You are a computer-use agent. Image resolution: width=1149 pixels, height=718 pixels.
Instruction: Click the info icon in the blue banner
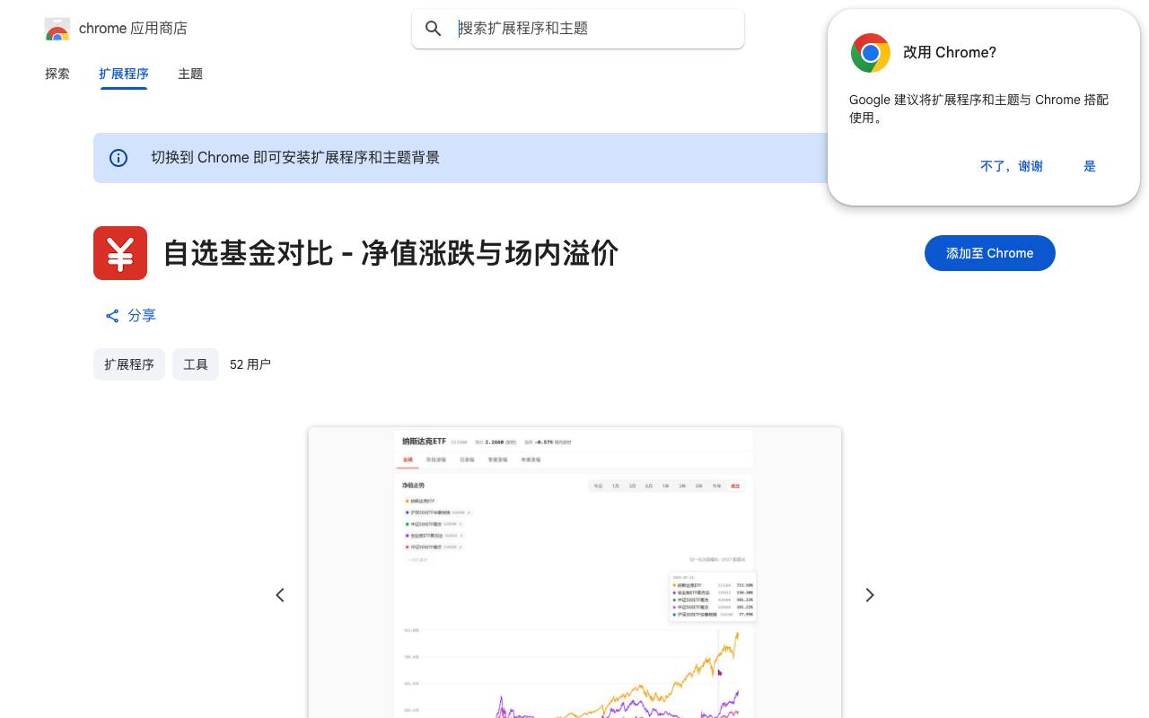click(x=118, y=158)
